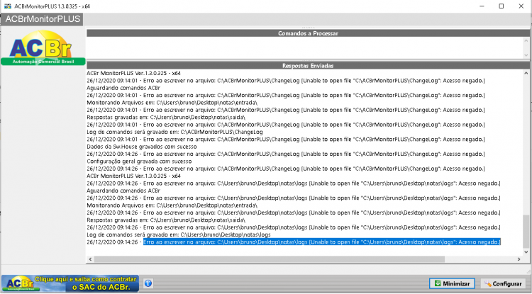Open the SAC do ACBr banner

[70, 283]
